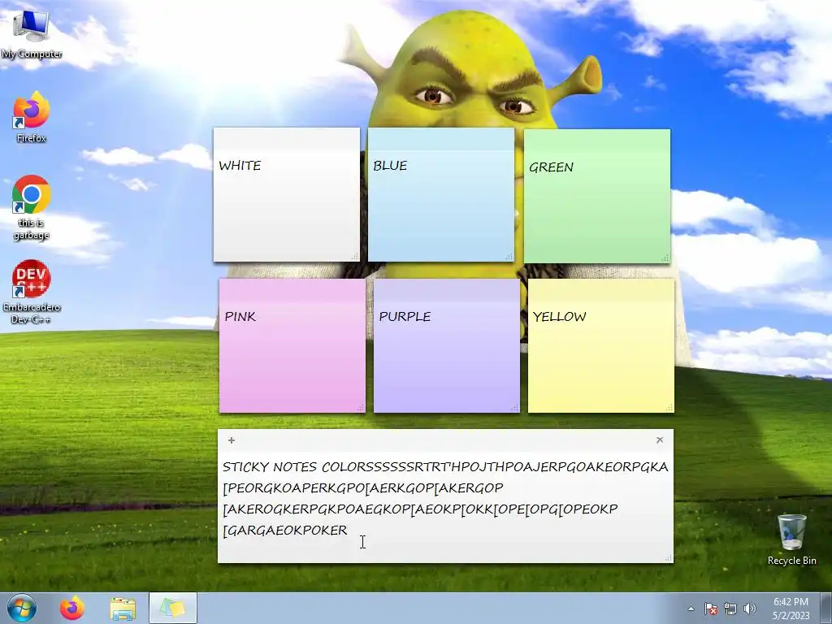
Task: Select the BLUE sticky note
Action: (441, 194)
